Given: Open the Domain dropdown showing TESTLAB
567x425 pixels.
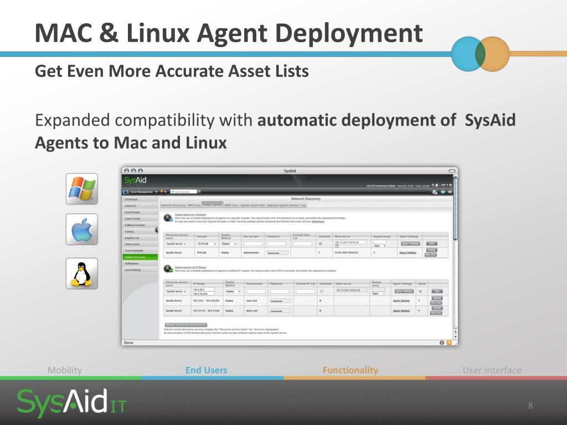Looking at the screenshot, I should (207, 244).
